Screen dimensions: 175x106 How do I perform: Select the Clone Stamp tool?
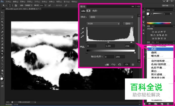pos(2,38)
